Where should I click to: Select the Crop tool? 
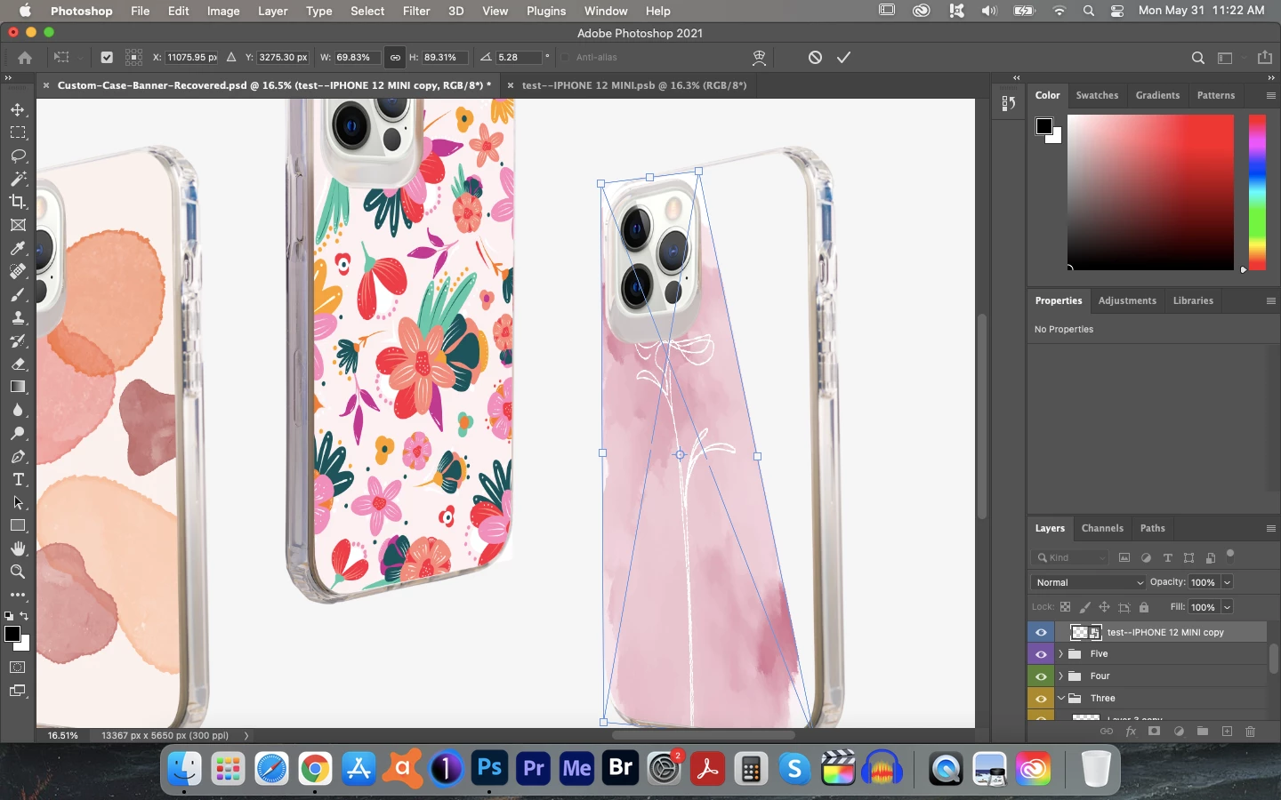pos(18,202)
